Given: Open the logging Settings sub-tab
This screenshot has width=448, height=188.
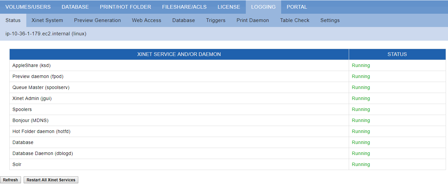Looking at the screenshot, I should 330,20.
